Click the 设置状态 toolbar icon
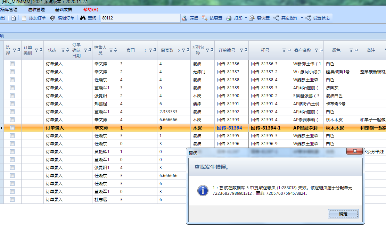This screenshot has width=386, height=241. [308, 18]
